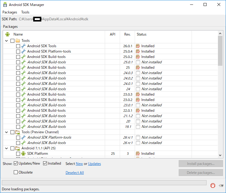Check Build-tools 20 checkbox
This screenshot has width=226, height=193.
click(18, 121)
